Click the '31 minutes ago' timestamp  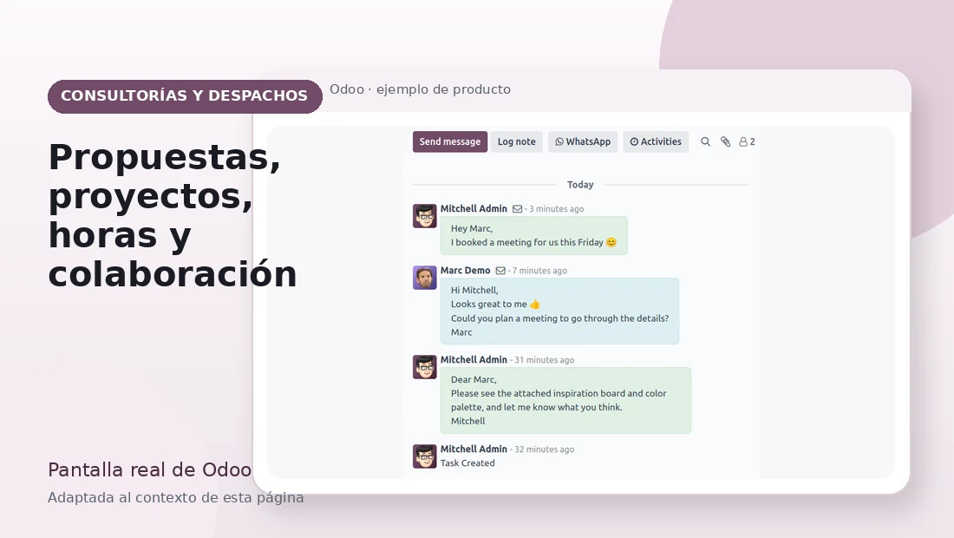(x=545, y=360)
